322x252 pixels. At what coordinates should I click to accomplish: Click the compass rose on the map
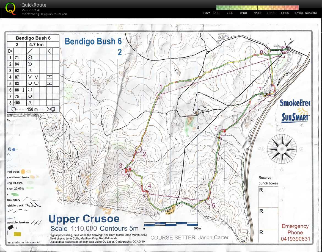click(282, 149)
